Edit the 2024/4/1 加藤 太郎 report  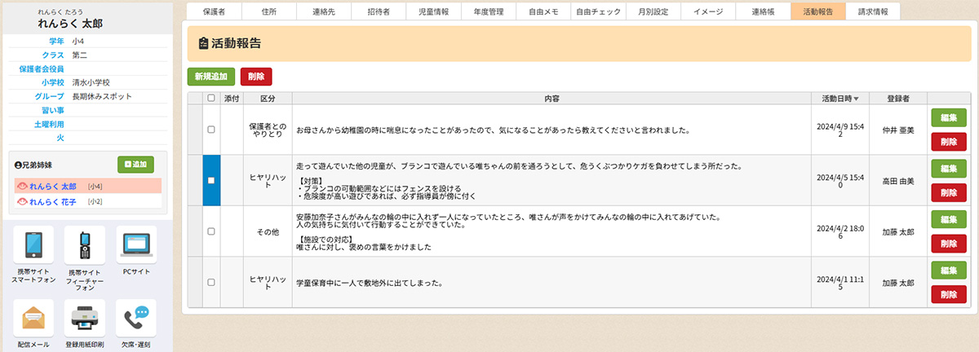948,270
